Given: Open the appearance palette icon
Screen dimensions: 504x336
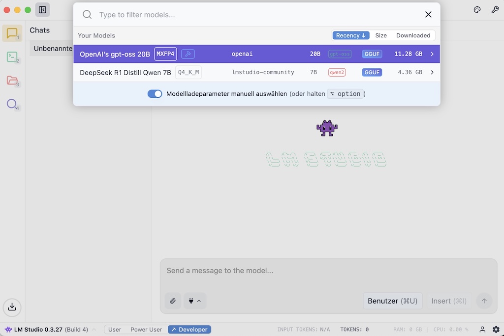Looking at the screenshot, I should point(477,10).
